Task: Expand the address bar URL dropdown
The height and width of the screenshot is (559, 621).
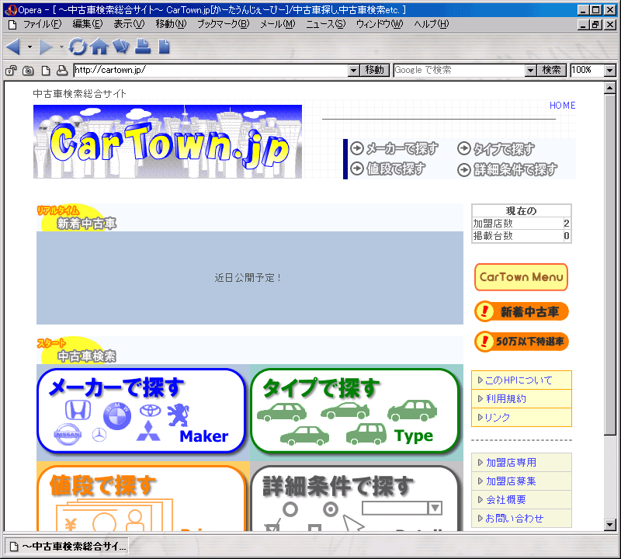Action: pos(354,71)
